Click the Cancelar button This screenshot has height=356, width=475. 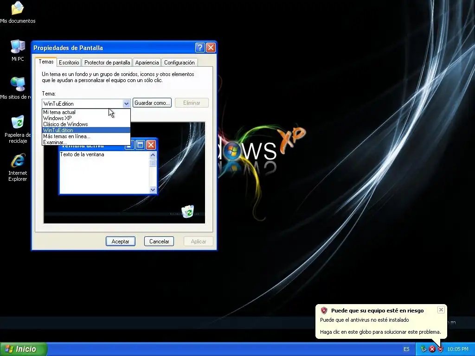[x=159, y=241]
